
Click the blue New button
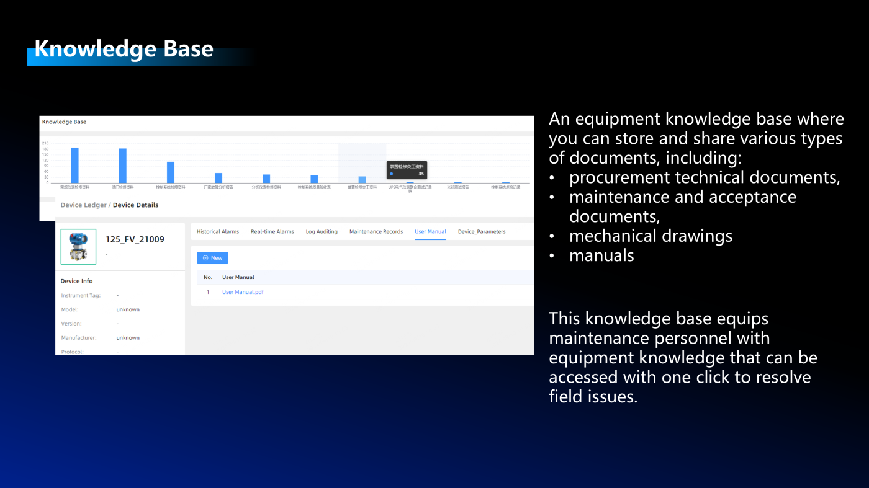[212, 258]
